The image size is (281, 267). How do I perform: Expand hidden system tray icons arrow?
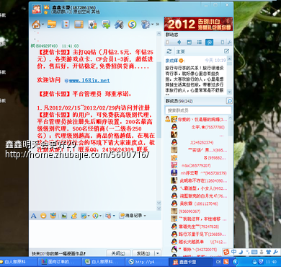coord(236,262)
